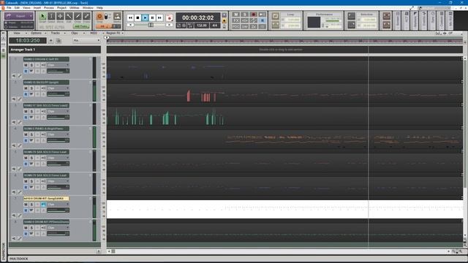Open the track control Mix preset dropdown
Screen dimensions: 468x263
(86, 40)
